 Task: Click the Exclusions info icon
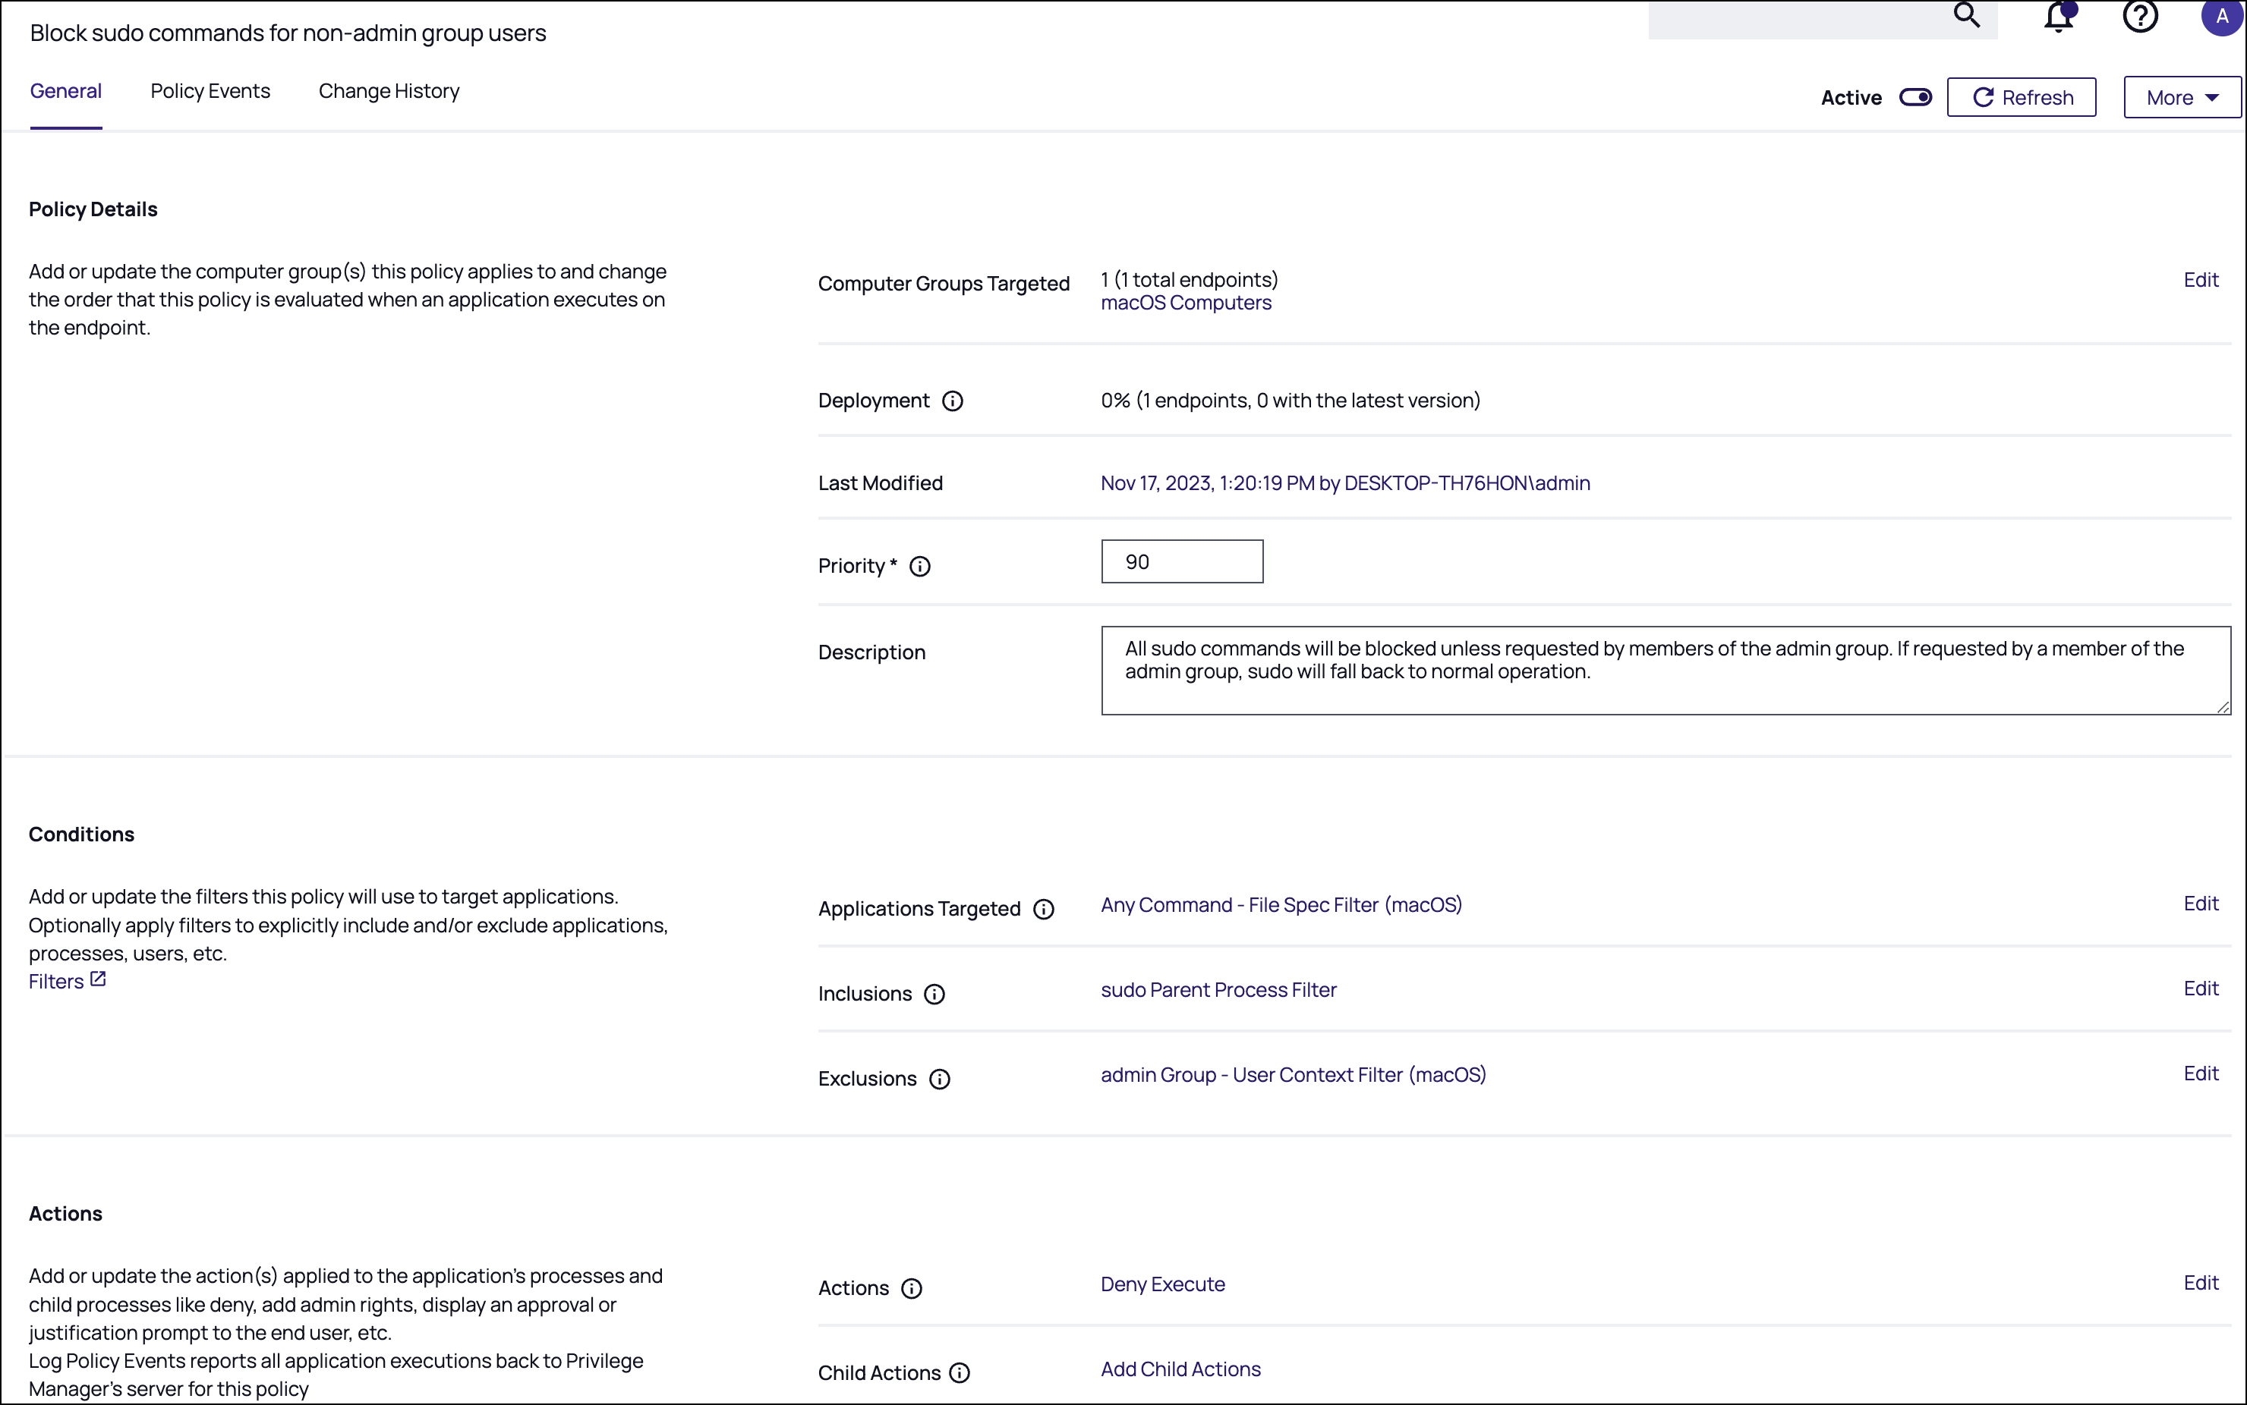940,1079
